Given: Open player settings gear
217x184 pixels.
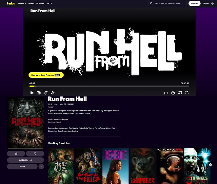Looking at the screenshot, I should point(173,93).
